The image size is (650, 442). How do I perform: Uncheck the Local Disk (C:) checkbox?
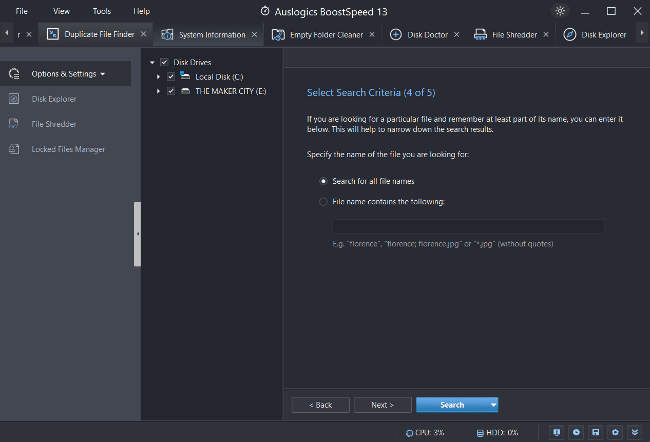pyautogui.click(x=171, y=76)
